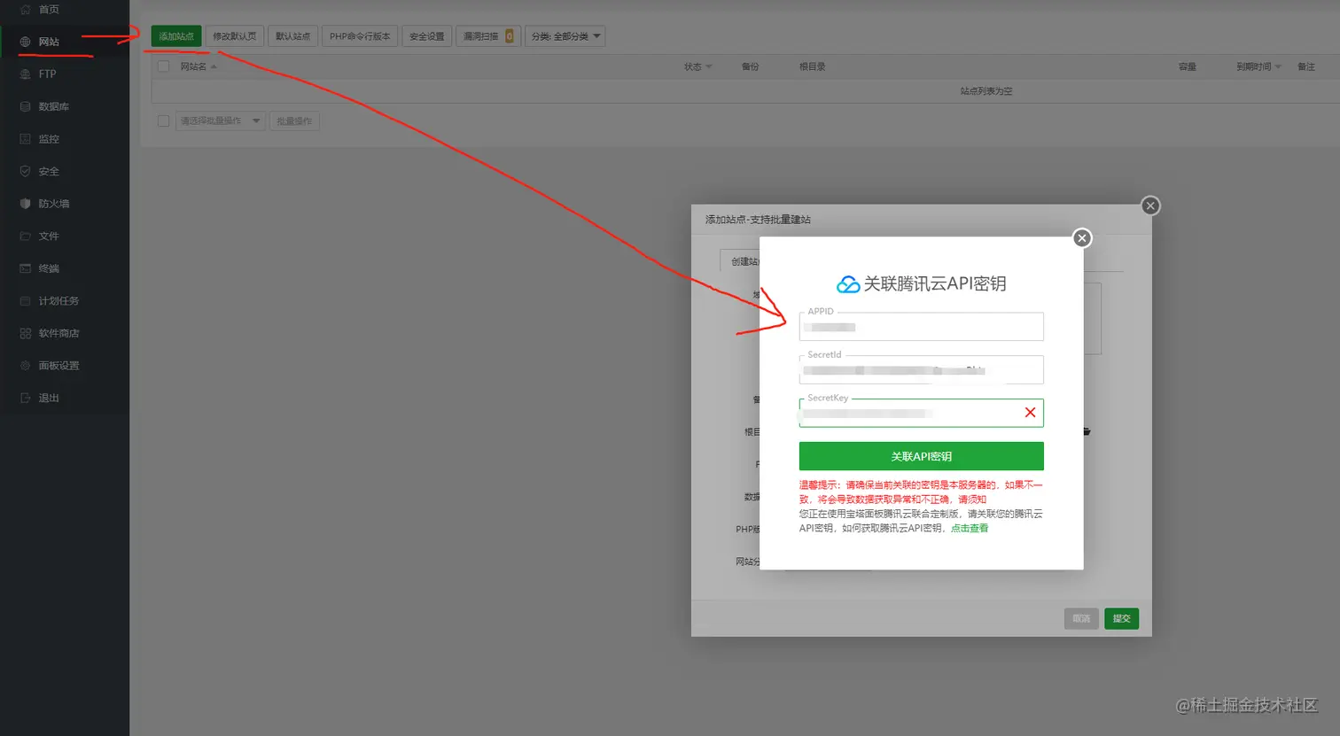Click the 备份 column header
The image size is (1340, 736).
point(750,67)
